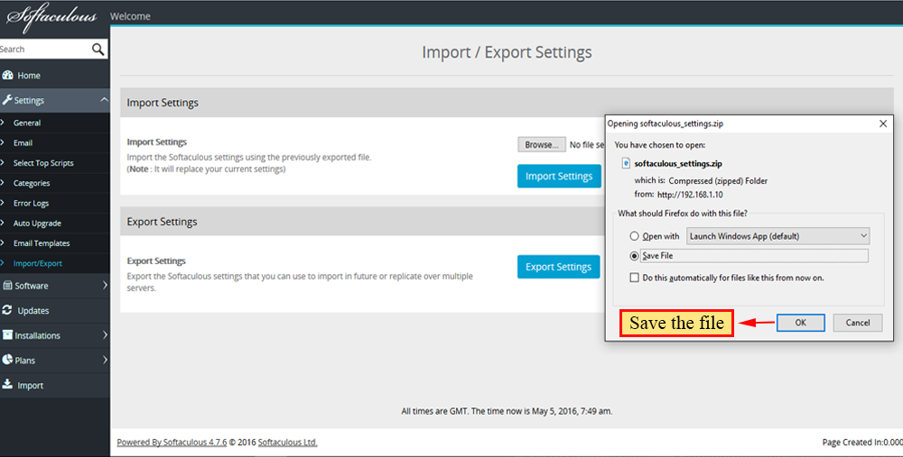This screenshot has width=903, height=457.
Task: Expand the Installations menu arrow
Action: pyautogui.click(x=105, y=335)
